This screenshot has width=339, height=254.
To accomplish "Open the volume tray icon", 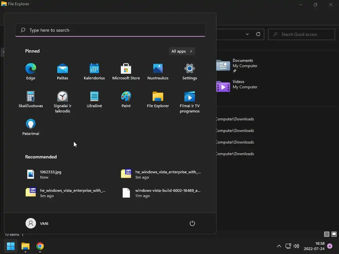I will click(296, 246).
